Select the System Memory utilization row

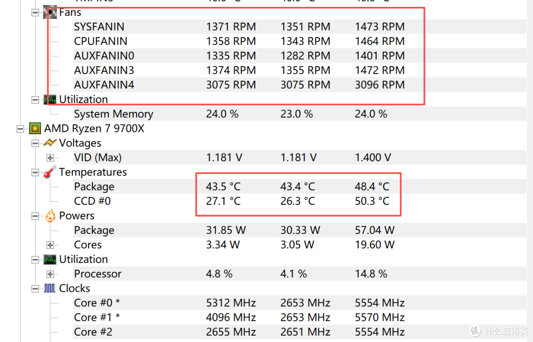300,114
